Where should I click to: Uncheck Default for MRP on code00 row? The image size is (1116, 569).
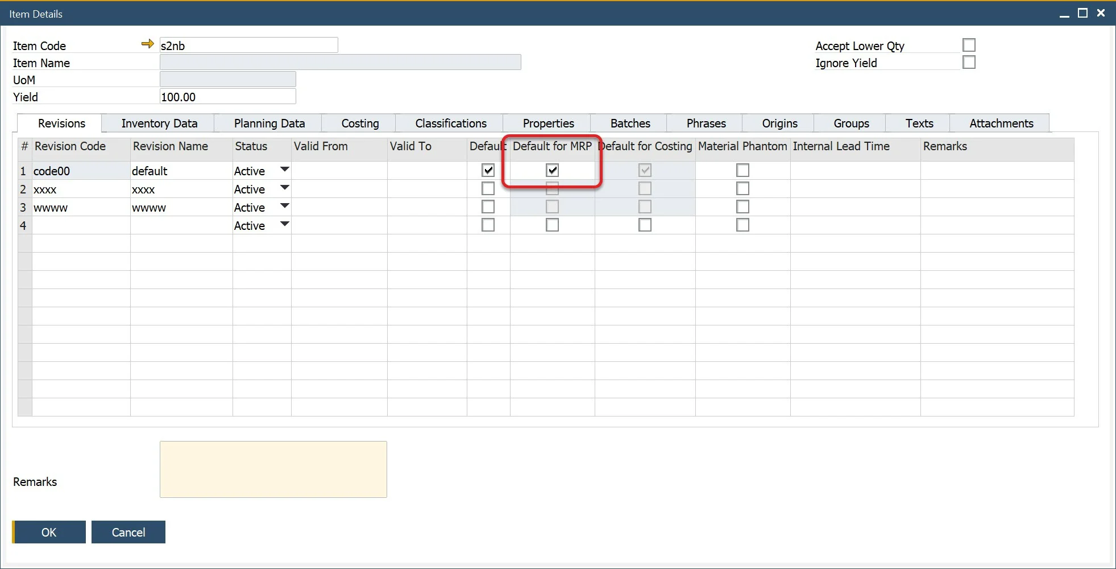pos(552,170)
